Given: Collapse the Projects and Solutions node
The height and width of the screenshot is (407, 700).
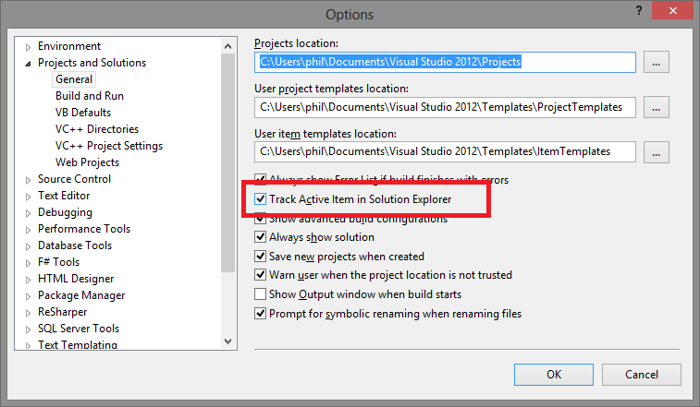Looking at the screenshot, I should (x=28, y=64).
